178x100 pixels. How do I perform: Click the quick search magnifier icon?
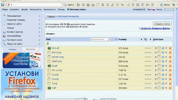tap(109, 39)
